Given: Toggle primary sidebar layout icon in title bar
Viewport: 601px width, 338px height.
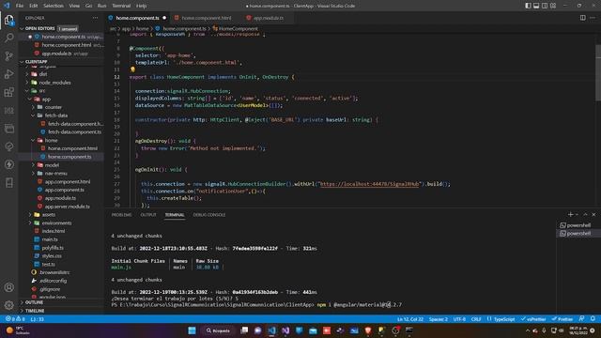Looking at the screenshot, I should point(528,6).
